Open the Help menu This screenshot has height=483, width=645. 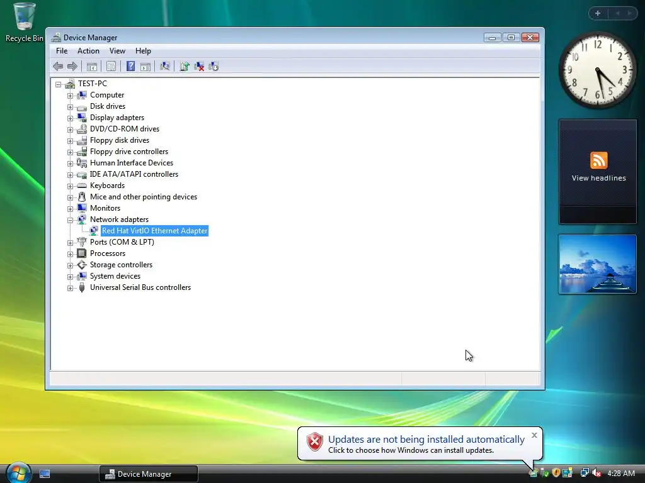pyautogui.click(x=143, y=51)
